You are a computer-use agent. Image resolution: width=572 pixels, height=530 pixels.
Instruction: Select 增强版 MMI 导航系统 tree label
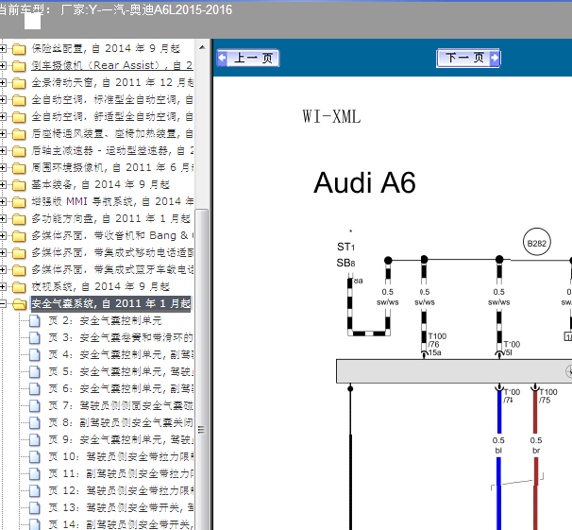(112, 201)
